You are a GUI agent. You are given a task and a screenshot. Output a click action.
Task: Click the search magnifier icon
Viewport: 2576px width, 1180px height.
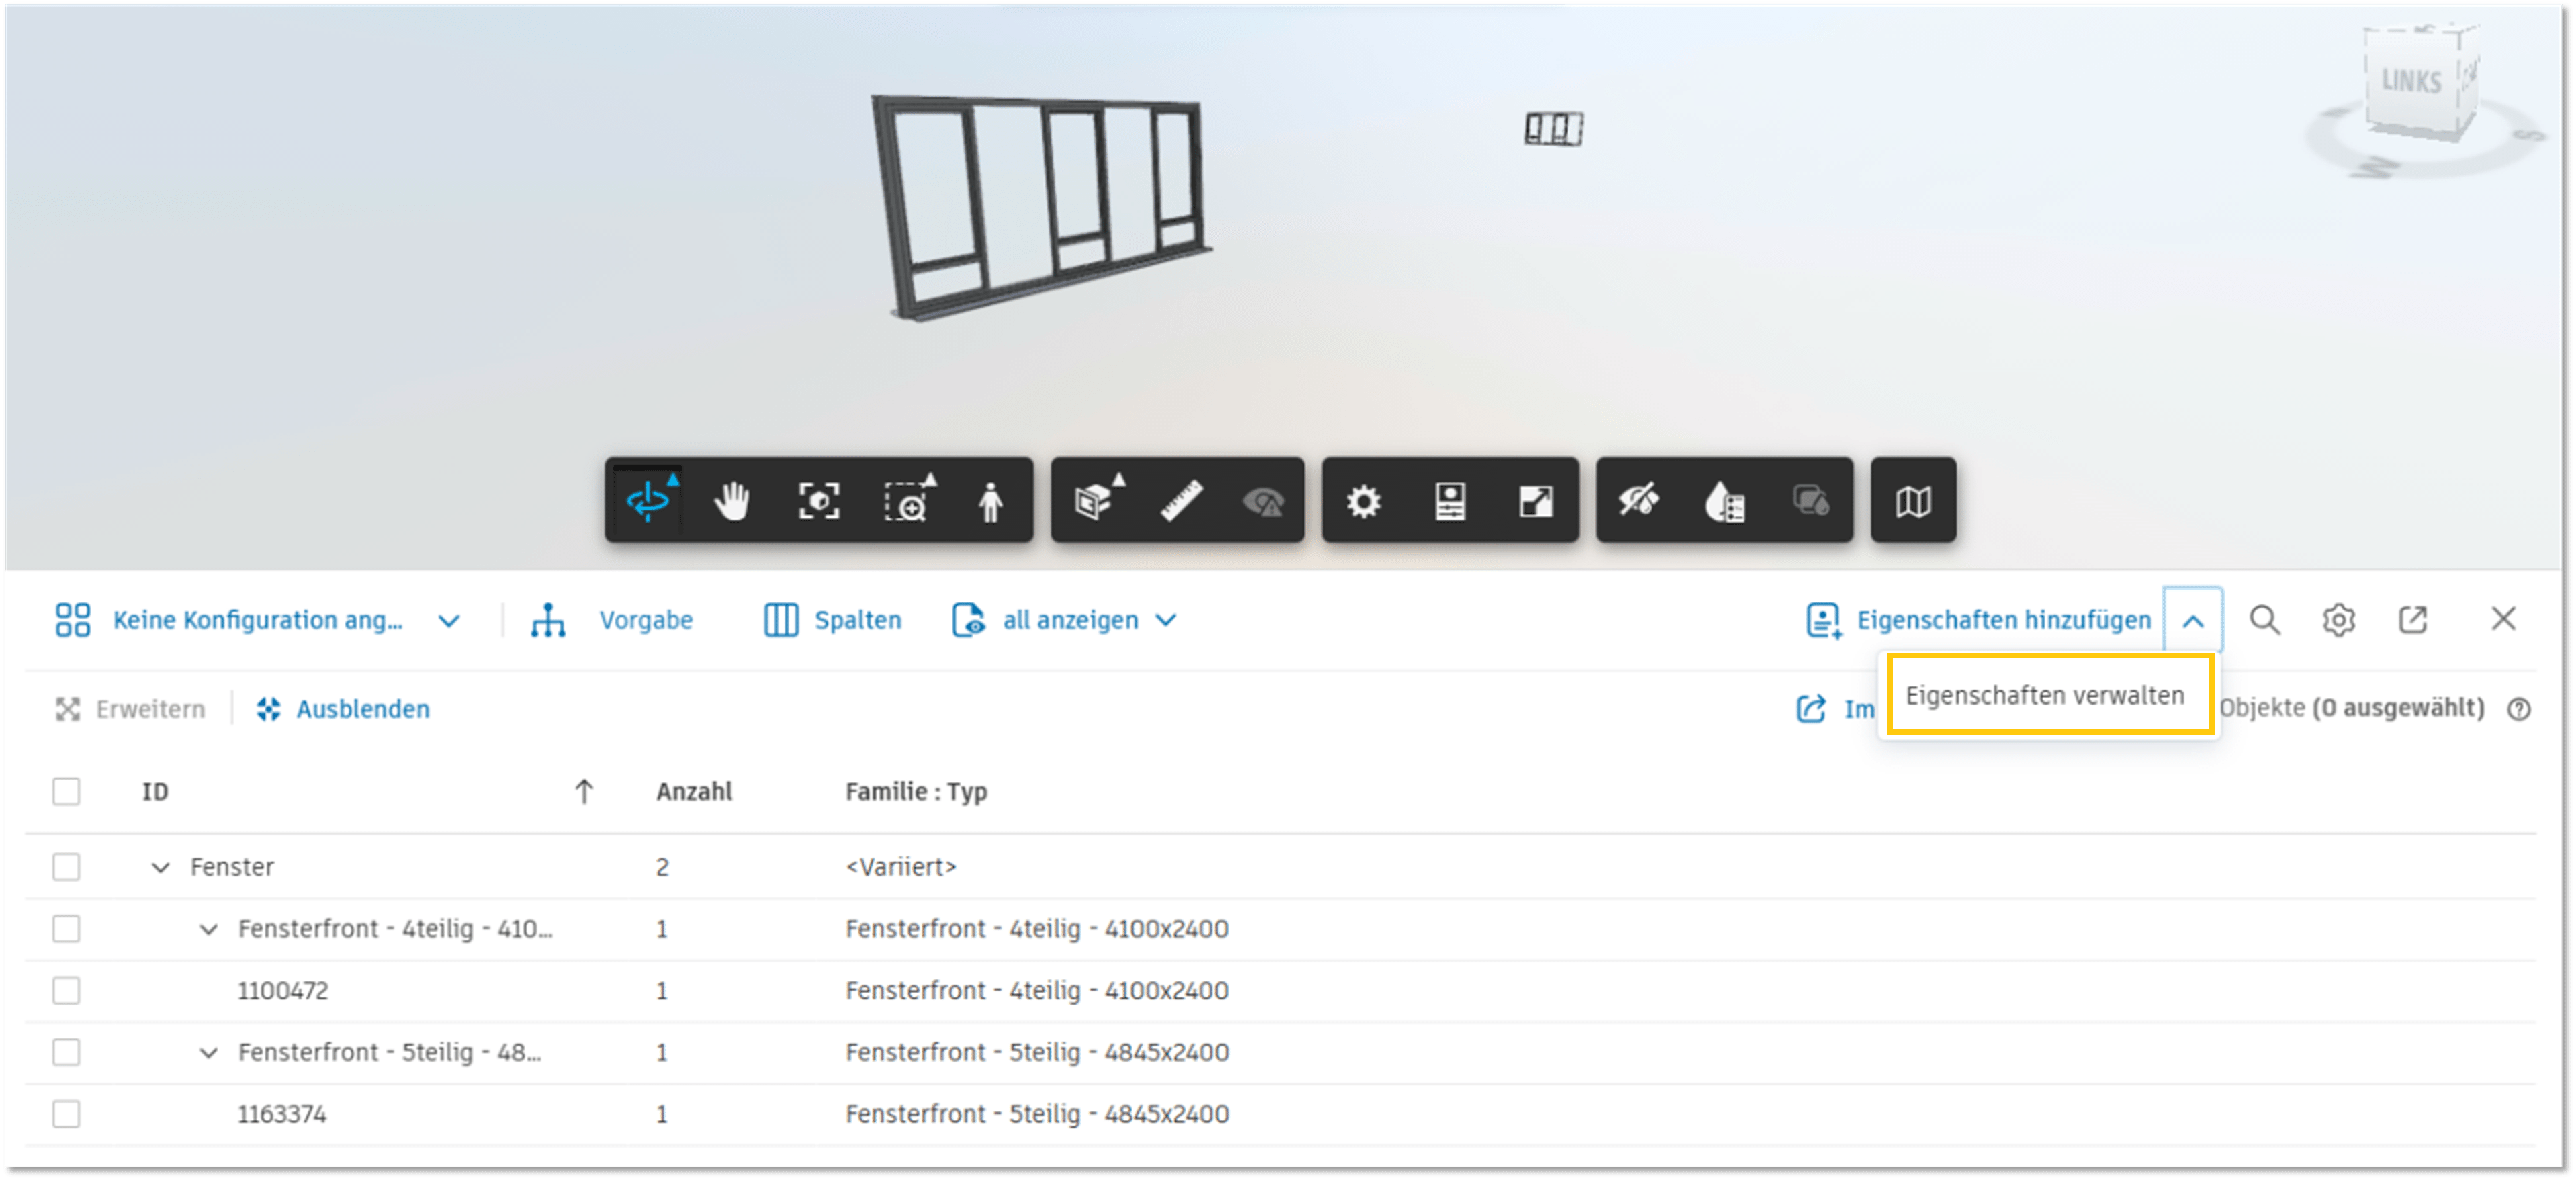click(2265, 620)
